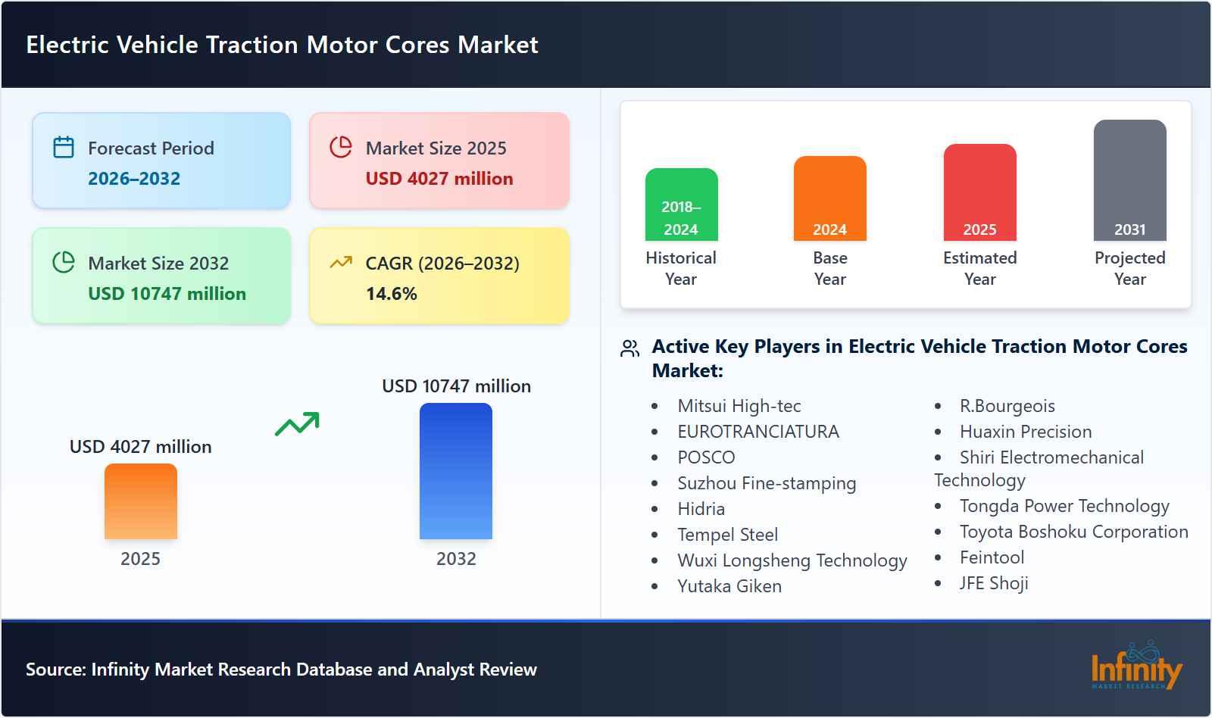Viewport: 1212px width, 718px height.
Task: Click the Forecast Period card
Action: (161, 160)
